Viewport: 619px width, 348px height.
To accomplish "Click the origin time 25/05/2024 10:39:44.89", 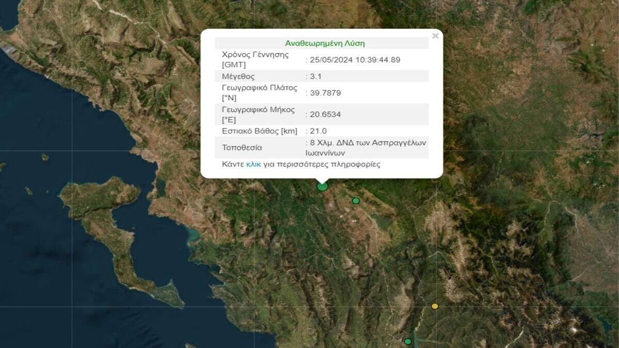I will click(x=354, y=60).
